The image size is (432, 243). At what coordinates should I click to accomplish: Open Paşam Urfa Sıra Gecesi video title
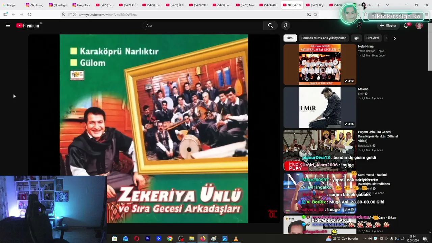(x=378, y=136)
